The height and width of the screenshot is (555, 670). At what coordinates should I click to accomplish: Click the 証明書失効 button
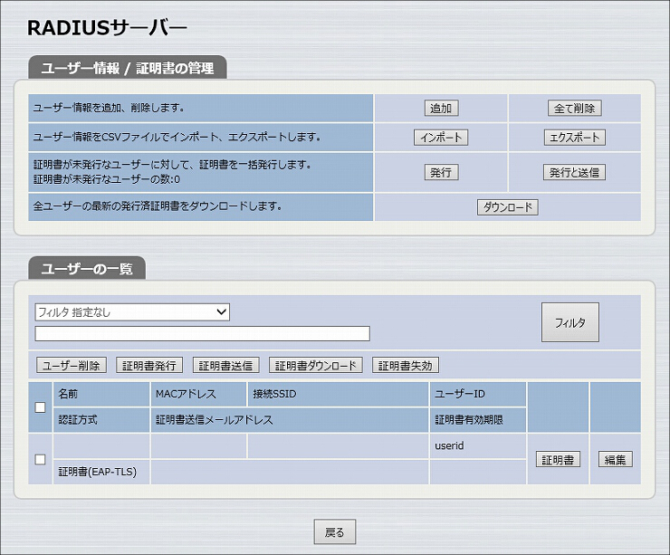pos(406,366)
